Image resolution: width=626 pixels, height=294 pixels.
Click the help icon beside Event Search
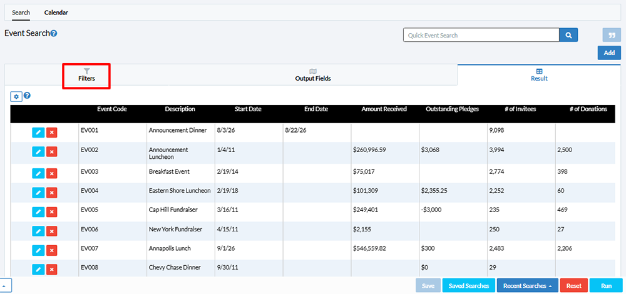click(54, 34)
